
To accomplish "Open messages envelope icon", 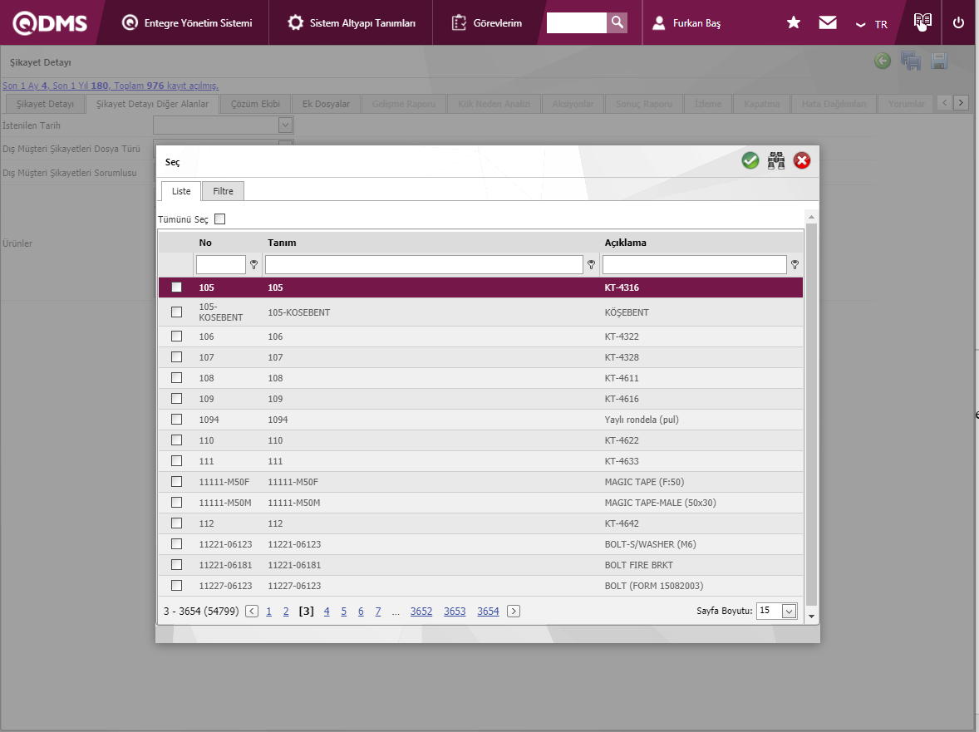I will (x=828, y=23).
